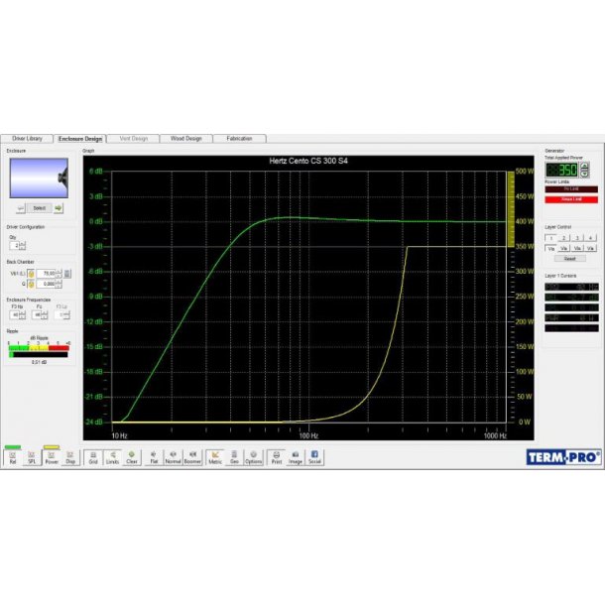605x605 pixels.
Task: Click the first Layer 1 cursor readout
Action: (x=571, y=287)
